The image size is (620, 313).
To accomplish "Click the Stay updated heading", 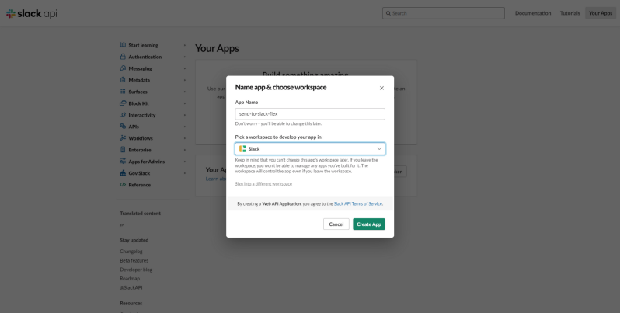I will coord(134,240).
